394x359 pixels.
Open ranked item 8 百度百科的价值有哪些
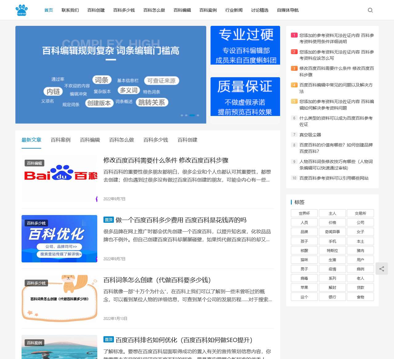tap(337, 148)
